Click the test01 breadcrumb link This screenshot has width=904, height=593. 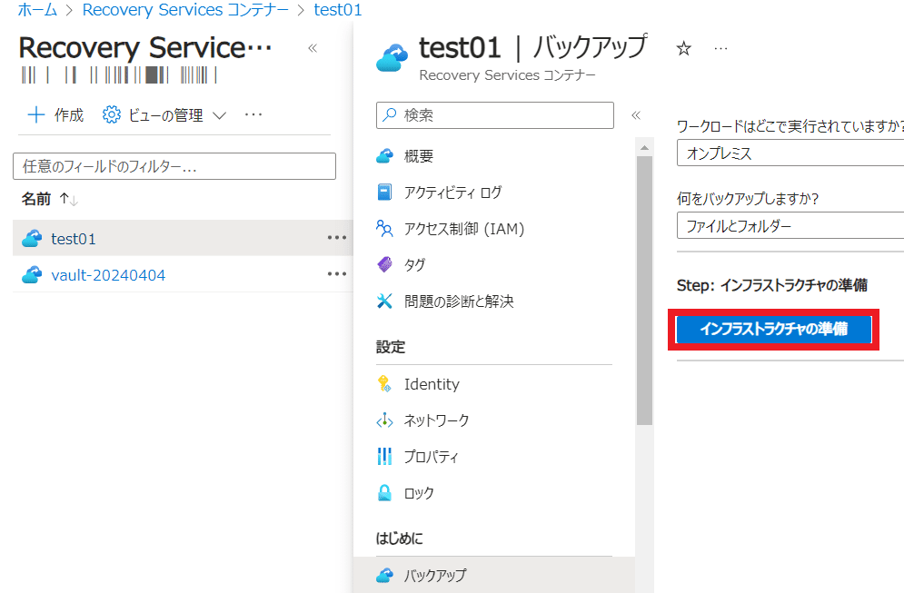(x=338, y=10)
